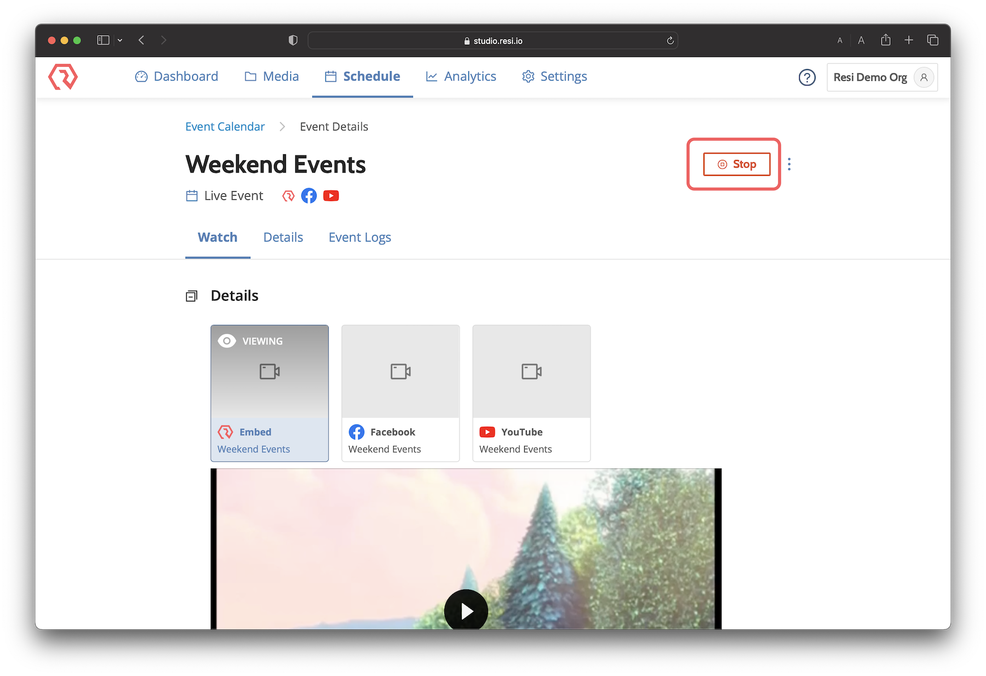Click the Event Details breadcrumb text
986x676 pixels.
pos(334,127)
